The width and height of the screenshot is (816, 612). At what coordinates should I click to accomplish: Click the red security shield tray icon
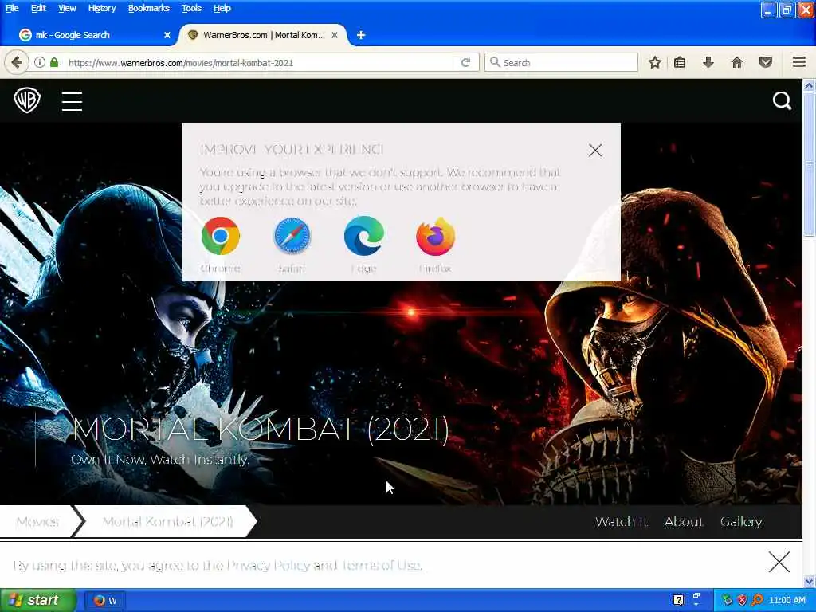[742, 600]
